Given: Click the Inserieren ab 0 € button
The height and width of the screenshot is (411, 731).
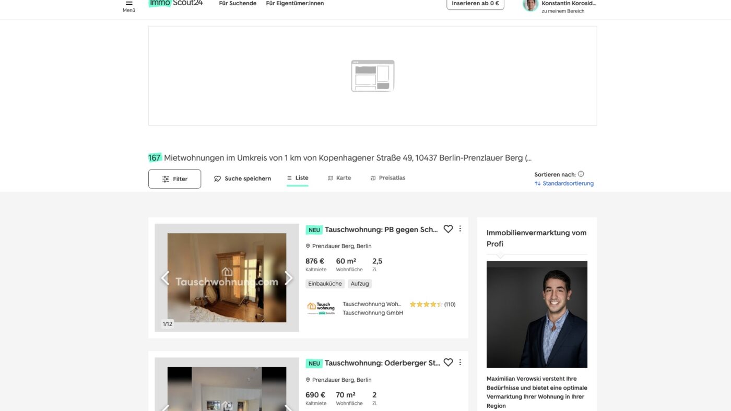Looking at the screenshot, I should pyautogui.click(x=475, y=4).
